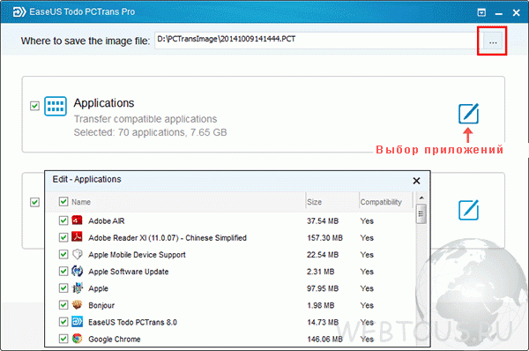This screenshot has width=529, height=351.
Task: Click the Applications heading text
Action: coord(104,103)
